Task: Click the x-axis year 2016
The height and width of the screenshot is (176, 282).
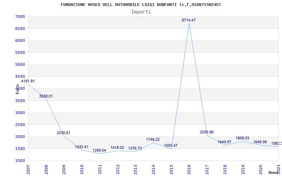Action: pyautogui.click(x=189, y=170)
